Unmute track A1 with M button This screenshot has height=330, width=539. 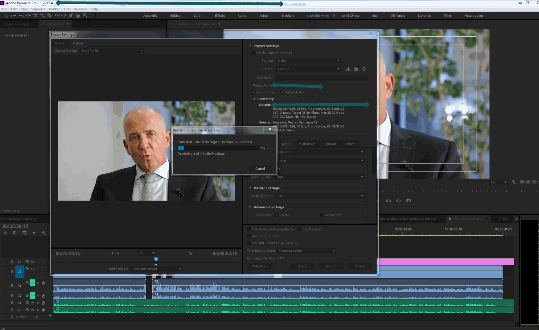[x=32, y=283]
